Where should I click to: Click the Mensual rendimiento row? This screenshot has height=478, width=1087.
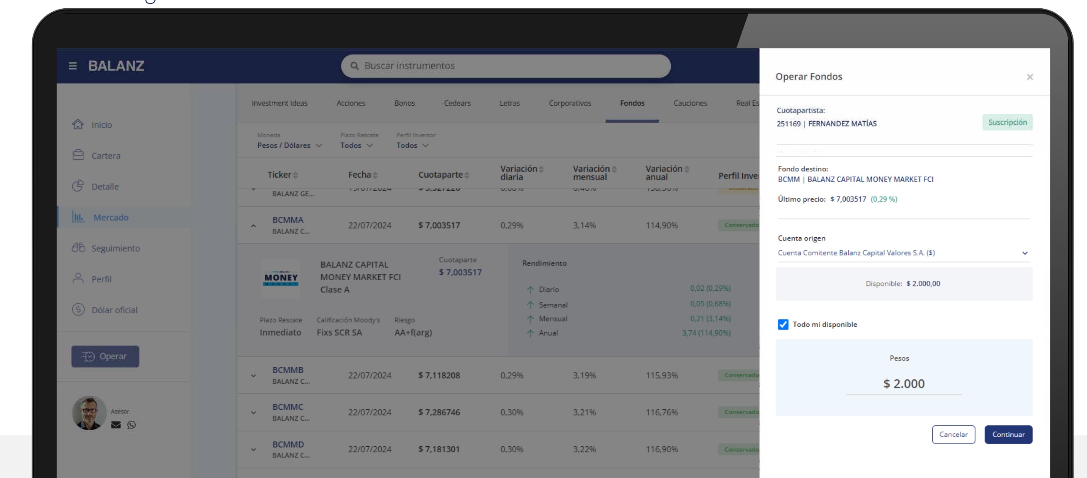click(x=628, y=319)
